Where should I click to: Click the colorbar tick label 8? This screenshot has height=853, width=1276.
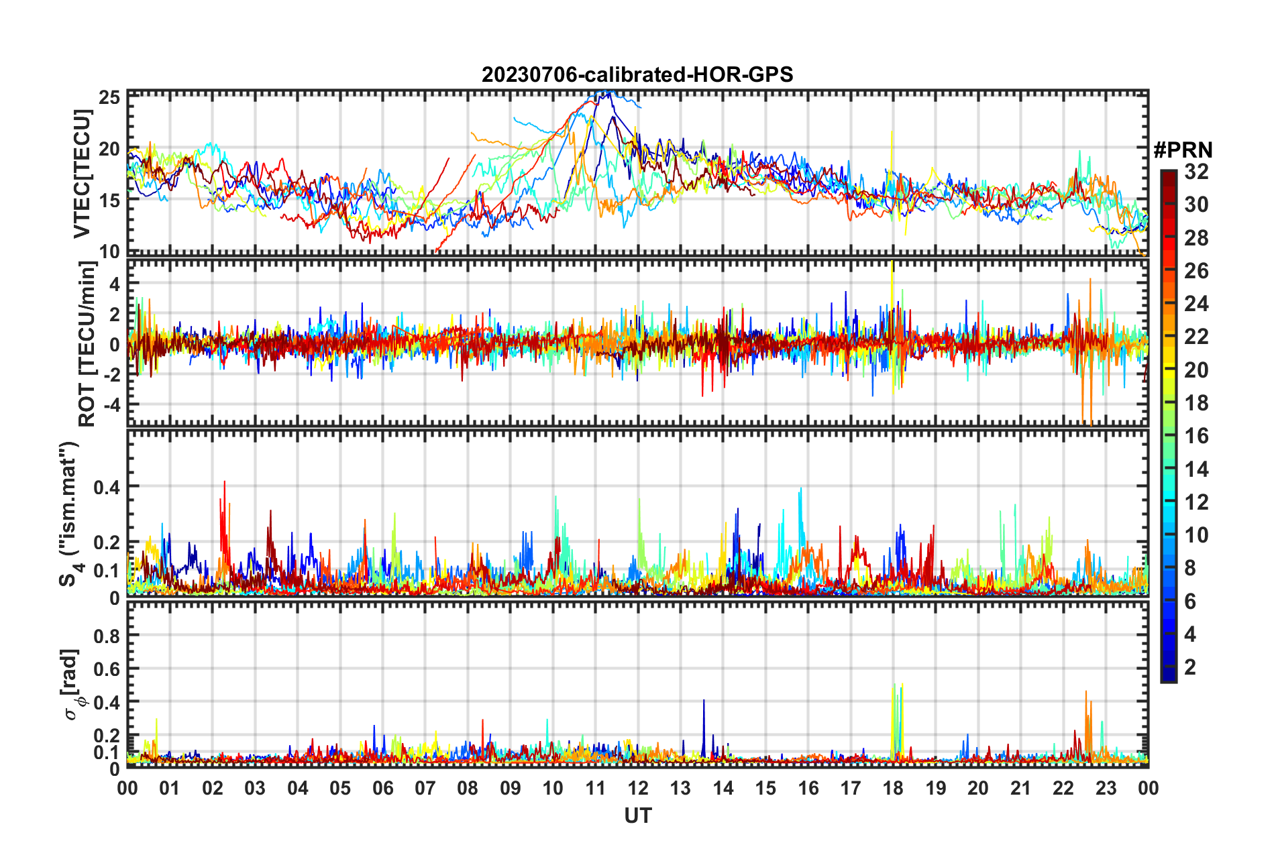(1190, 568)
